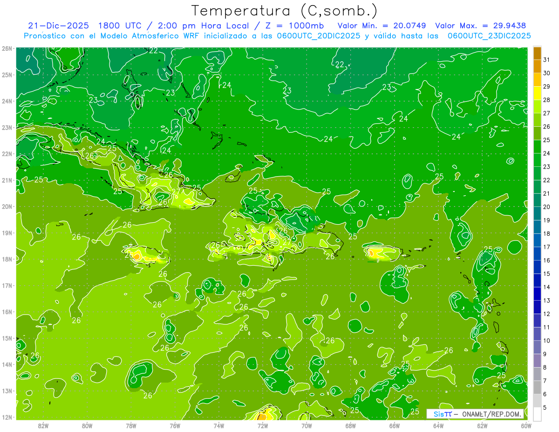Click the '80W' longitude axis label
The width and height of the screenshot is (559, 432).
[87, 426]
